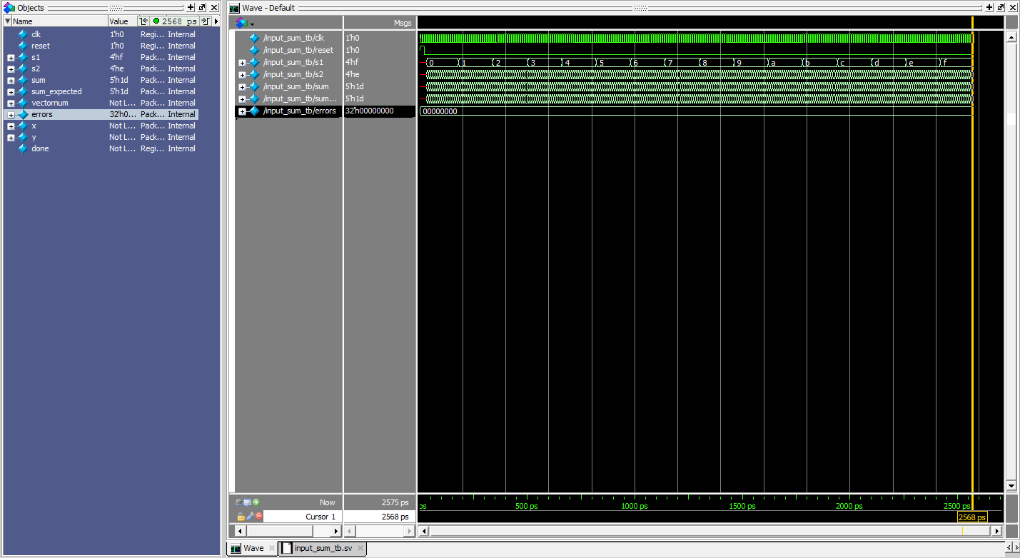Click the toggle leaf names icon

point(239,502)
